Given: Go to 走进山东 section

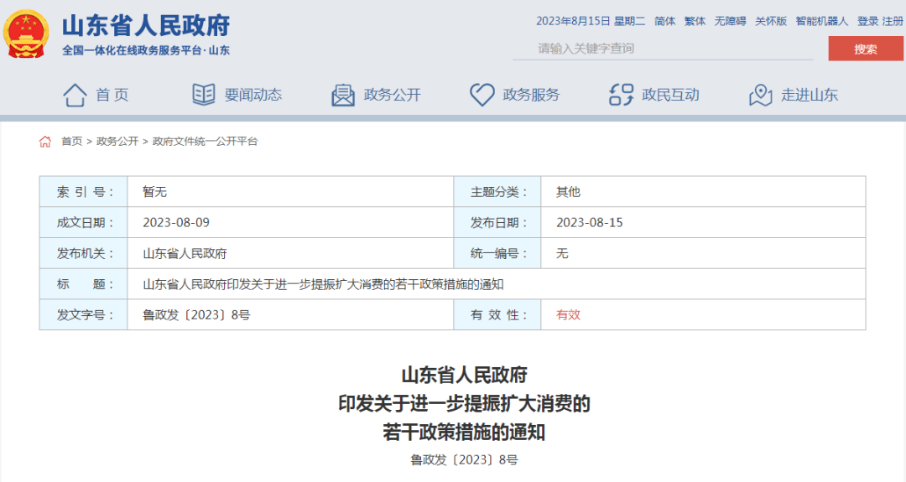Looking at the screenshot, I should click(x=810, y=95).
